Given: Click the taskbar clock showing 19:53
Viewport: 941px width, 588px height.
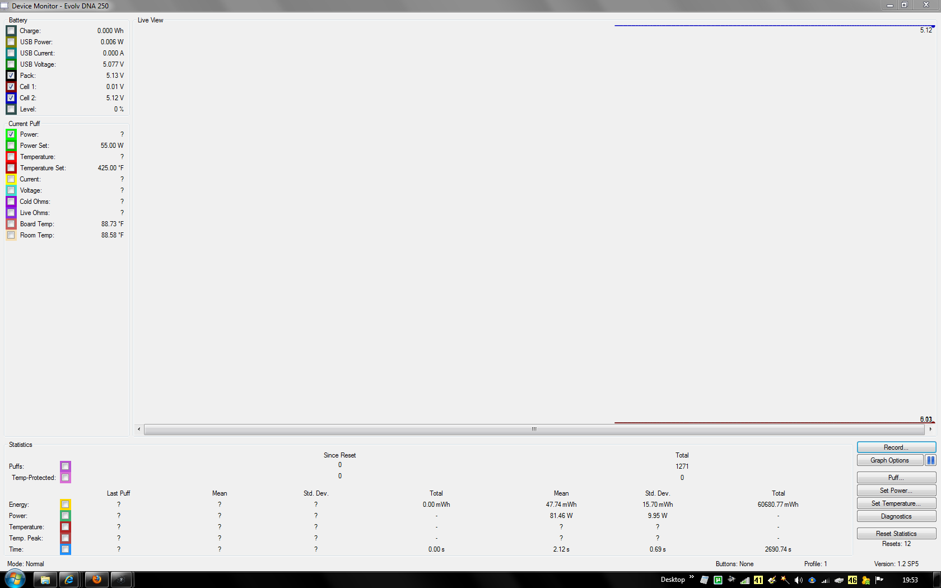Looking at the screenshot, I should click(x=910, y=580).
